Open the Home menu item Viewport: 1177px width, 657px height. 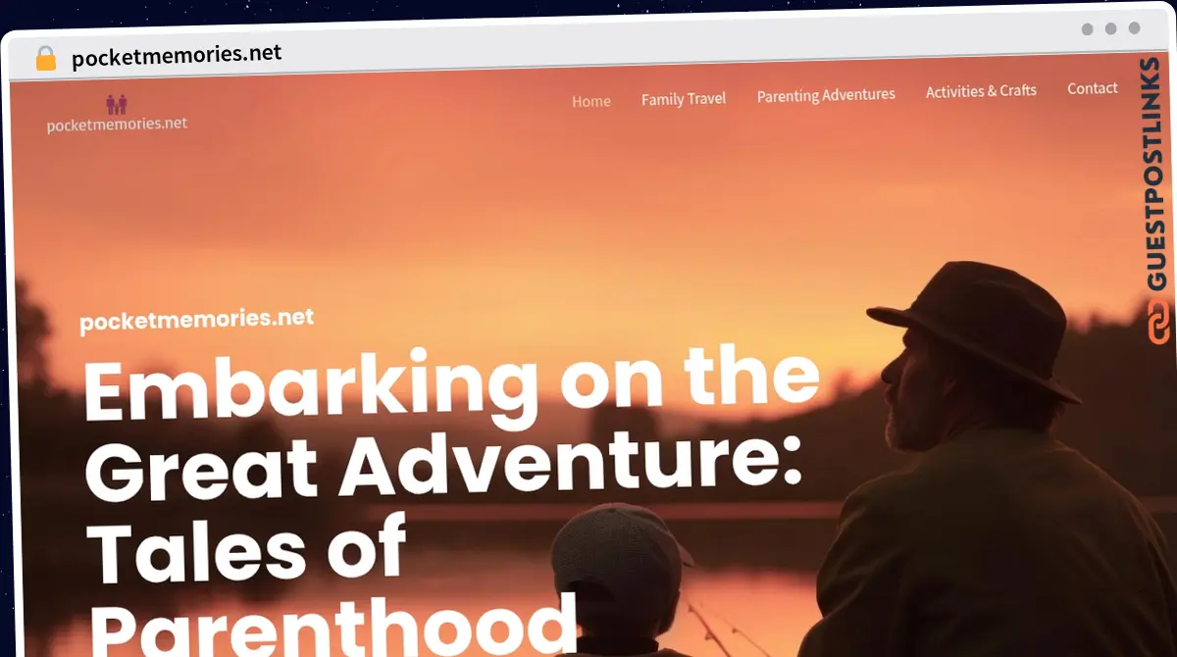(x=591, y=101)
